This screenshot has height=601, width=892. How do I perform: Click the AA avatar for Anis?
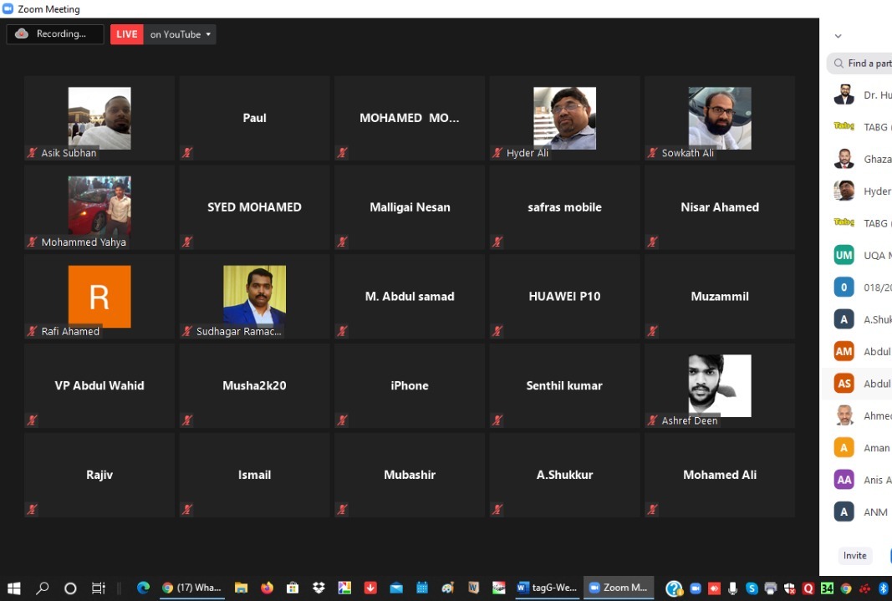click(844, 480)
